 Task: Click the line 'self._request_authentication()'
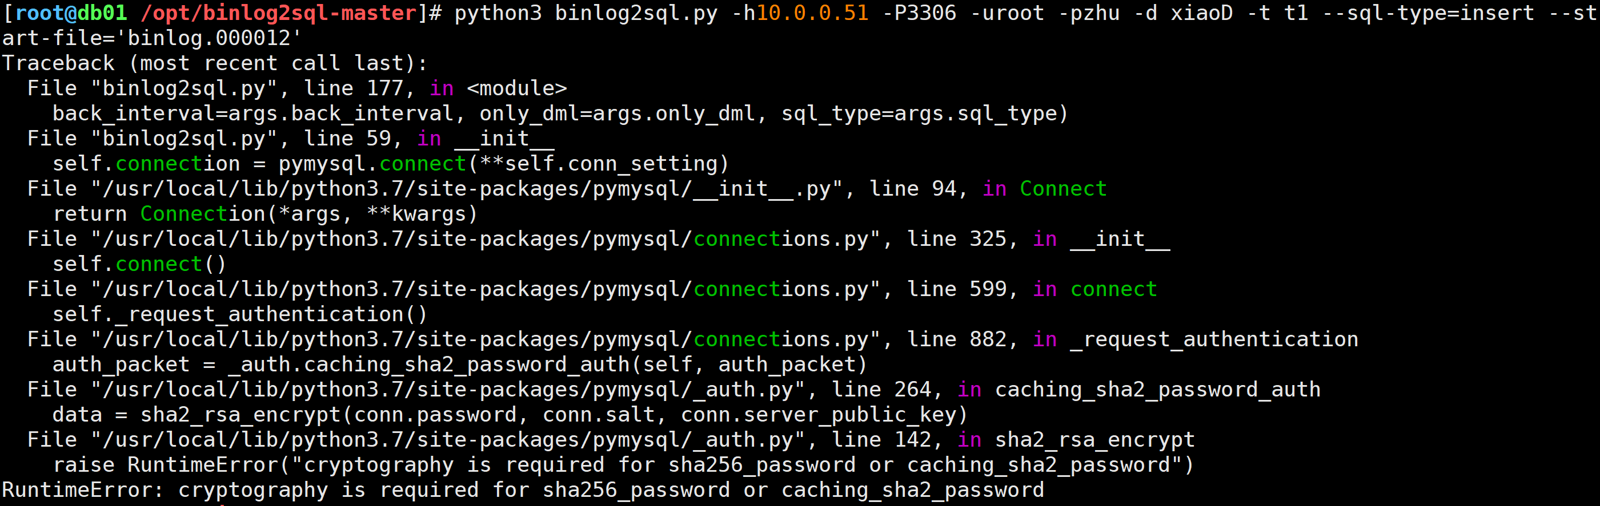[x=240, y=314]
